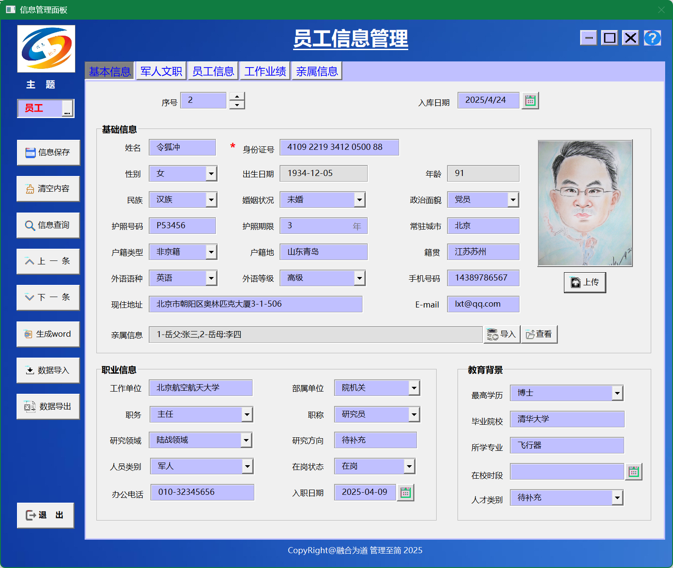Click the 工作单位 field
Viewport: 673px width, 568px height.
[201, 388]
